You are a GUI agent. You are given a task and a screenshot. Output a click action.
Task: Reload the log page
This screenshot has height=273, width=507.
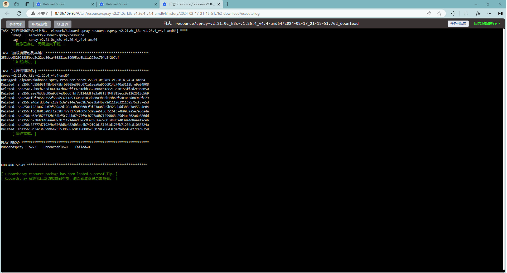click(19, 13)
